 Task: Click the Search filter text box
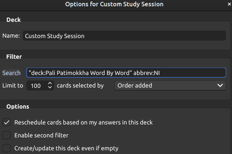tap(126, 73)
